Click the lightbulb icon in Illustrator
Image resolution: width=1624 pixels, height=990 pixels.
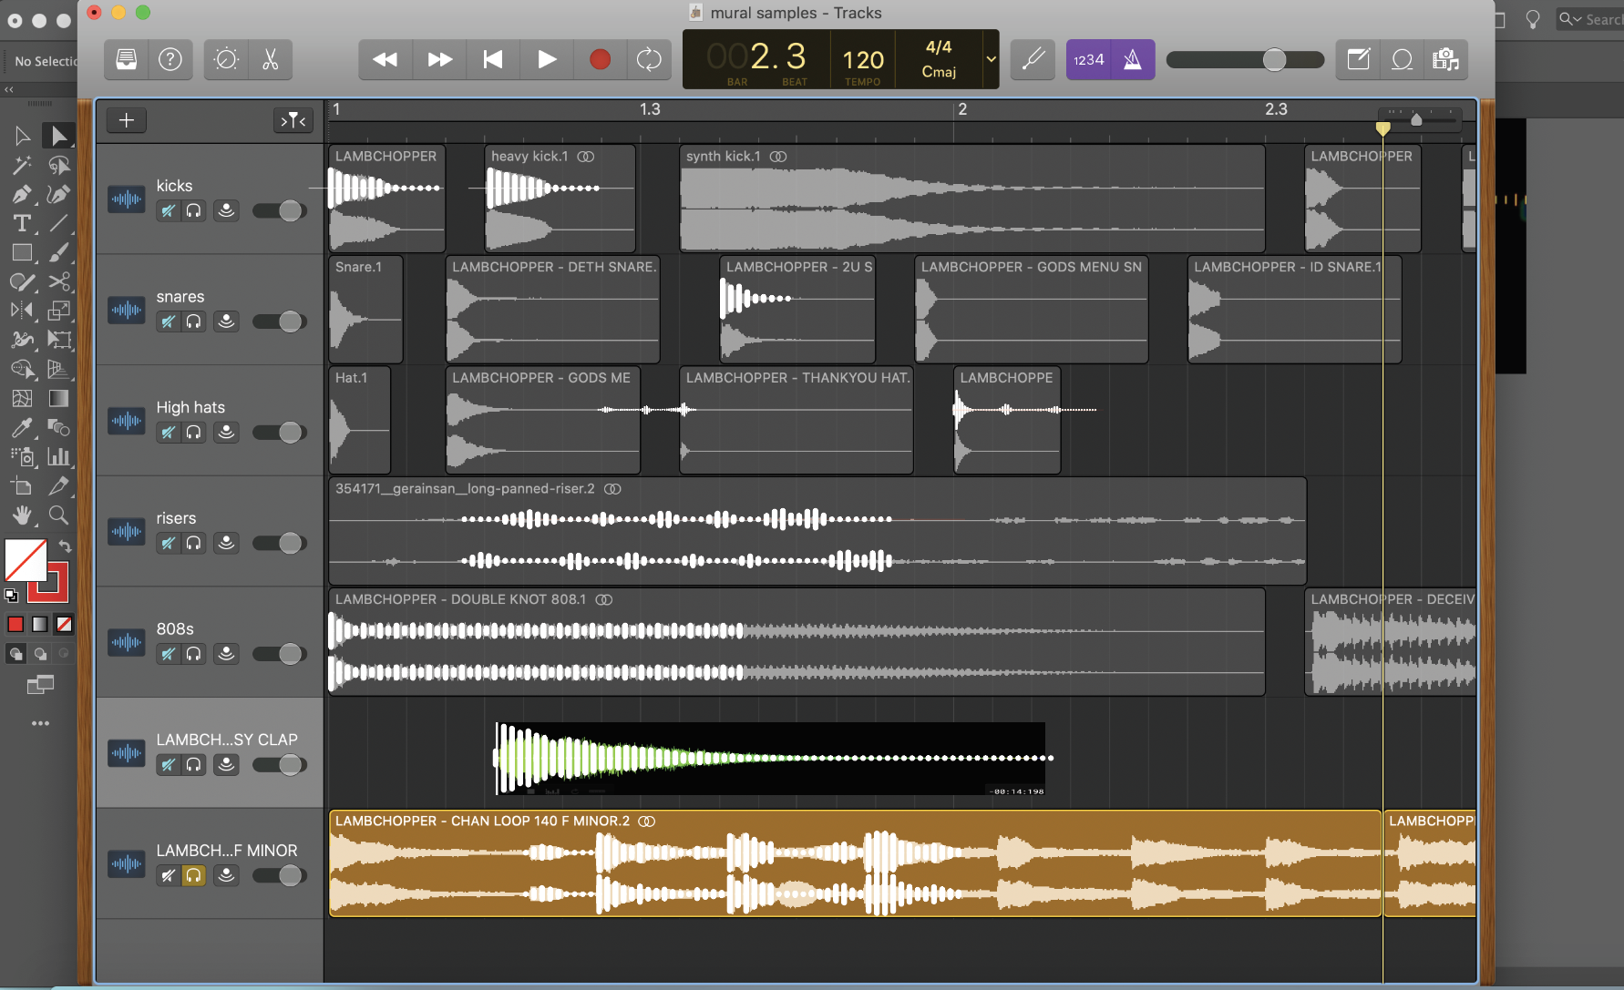pos(1533,19)
